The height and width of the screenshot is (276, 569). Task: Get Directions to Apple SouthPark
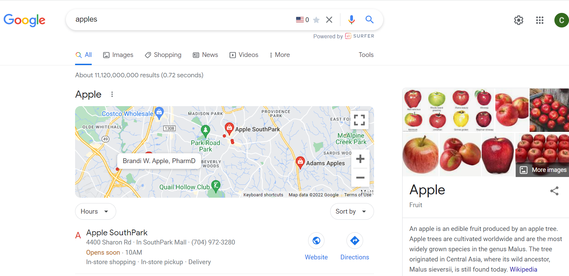pyautogui.click(x=355, y=247)
